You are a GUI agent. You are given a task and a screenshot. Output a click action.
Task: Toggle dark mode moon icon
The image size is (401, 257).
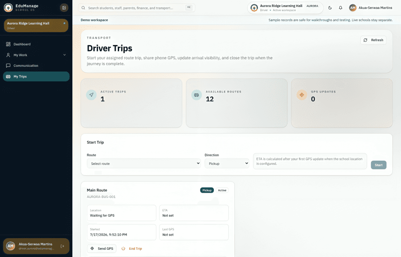pyautogui.click(x=330, y=8)
